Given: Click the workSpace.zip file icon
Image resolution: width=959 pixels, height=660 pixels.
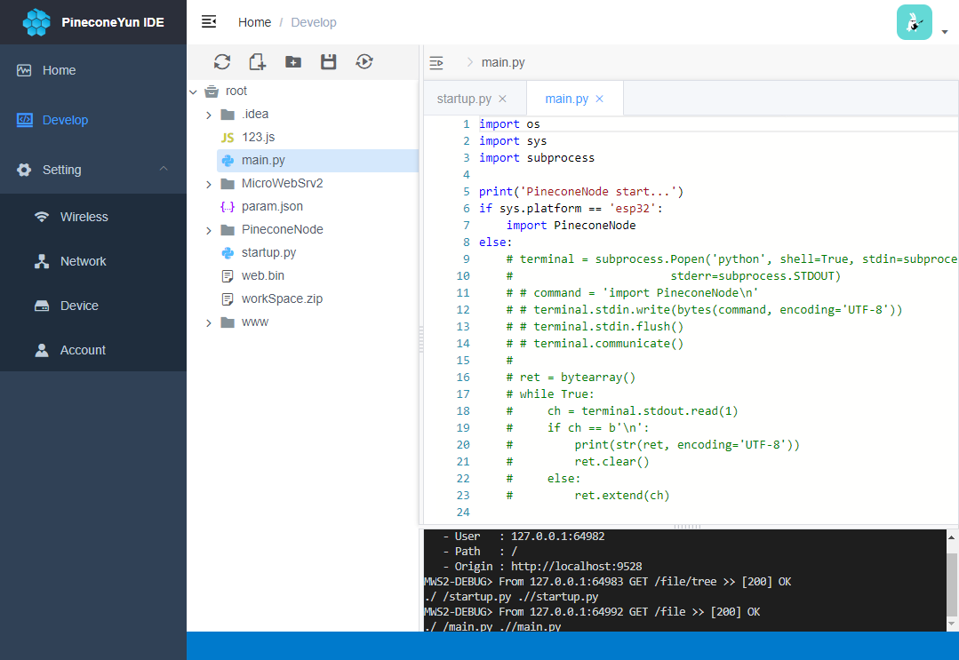Looking at the screenshot, I should [x=228, y=299].
